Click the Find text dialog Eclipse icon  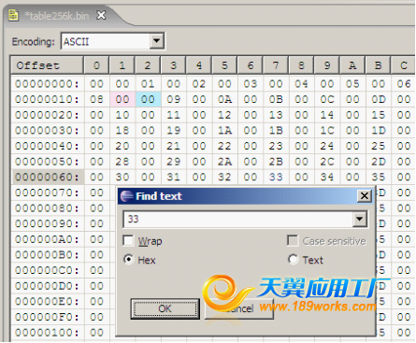click(126, 196)
